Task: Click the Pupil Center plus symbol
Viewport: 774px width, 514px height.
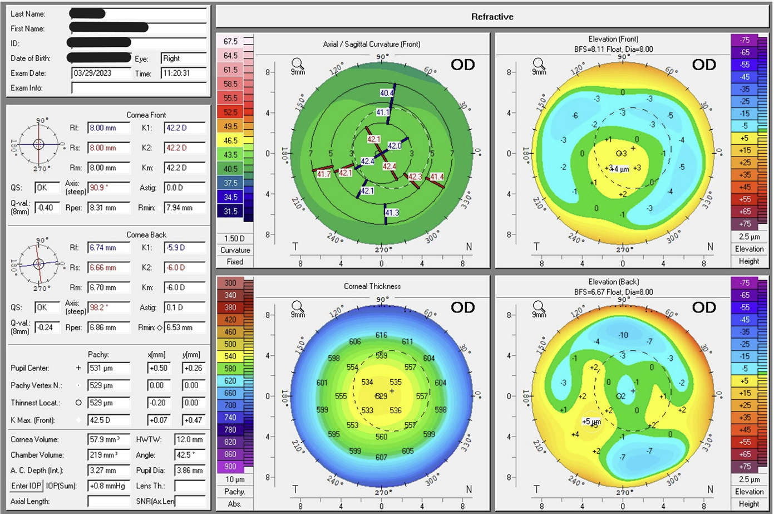Action: pyautogui.click(x=78, y=368)
